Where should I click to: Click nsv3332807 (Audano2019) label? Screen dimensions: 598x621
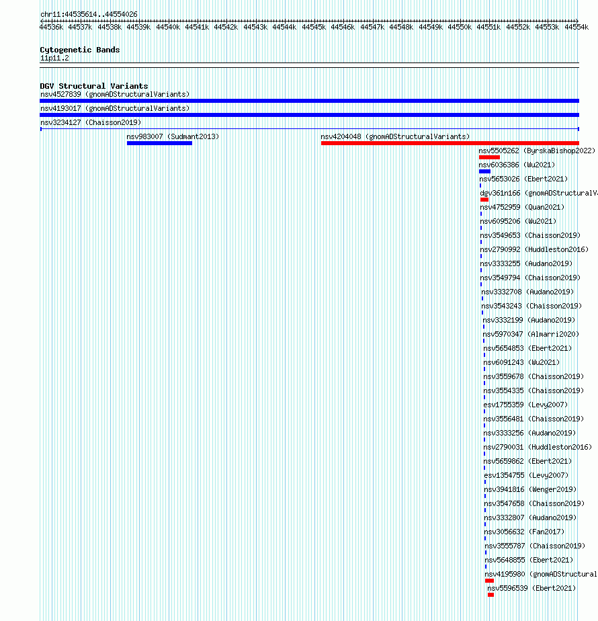pyautogui.click(x=530, y=517)
